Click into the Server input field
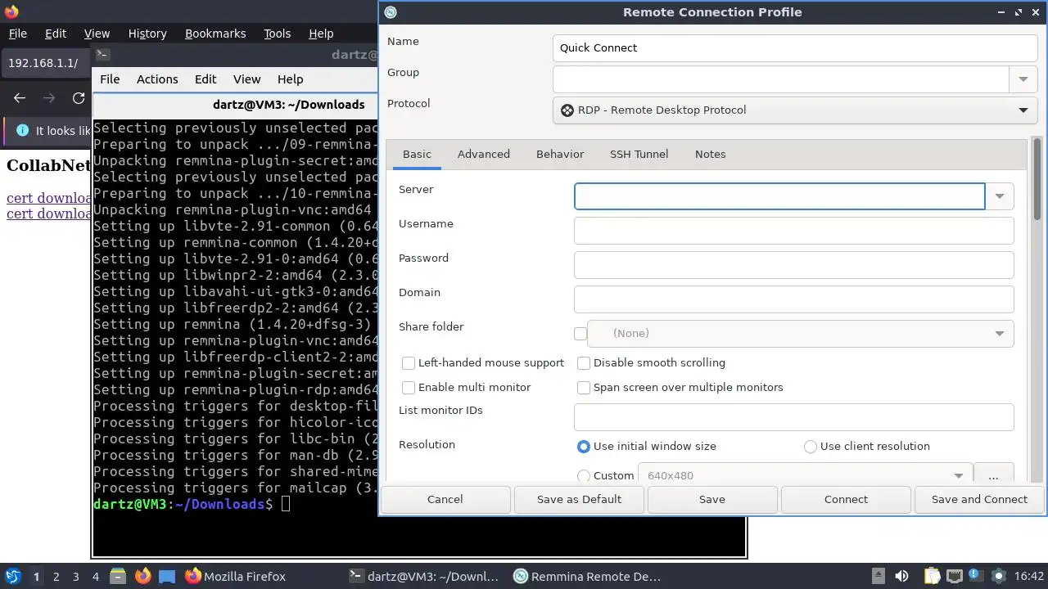This screenshot has width=1048, height=589. [779, 196]
